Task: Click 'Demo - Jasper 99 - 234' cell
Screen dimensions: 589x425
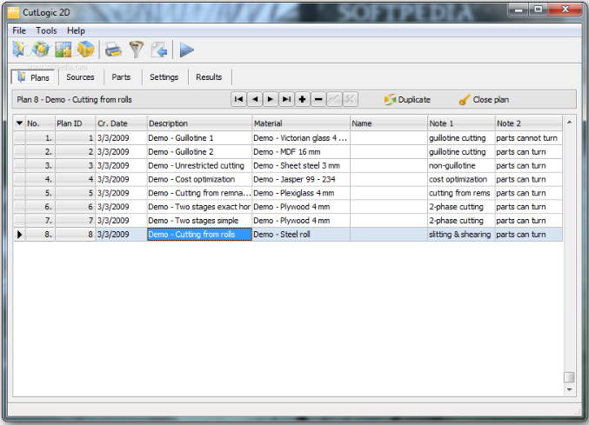Action: click(x=301, y=179)
